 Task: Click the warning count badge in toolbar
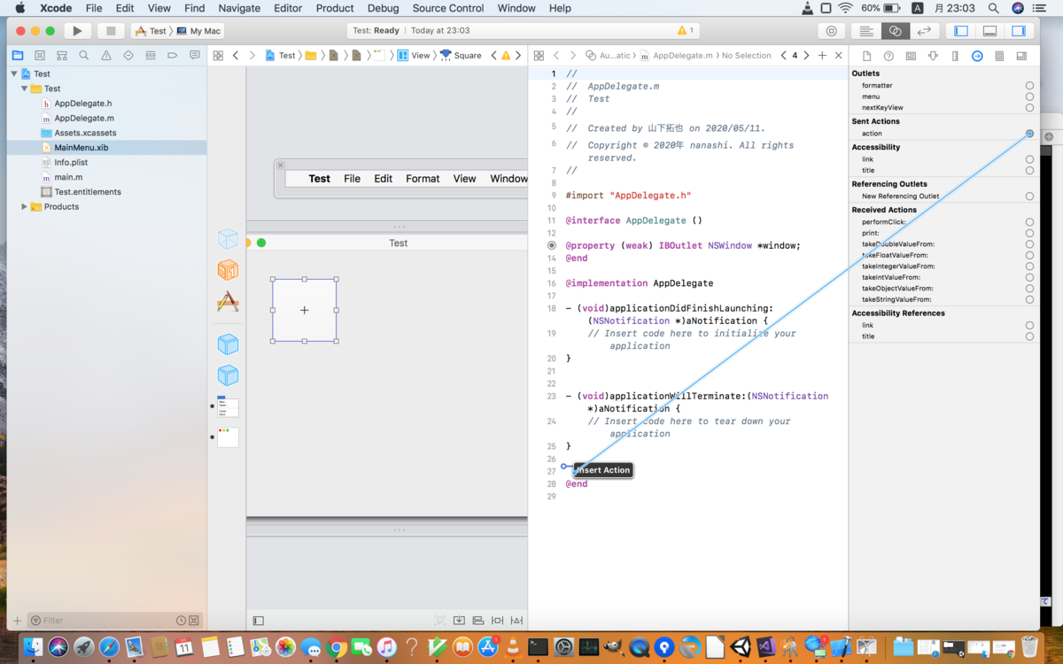click(686, 30)
